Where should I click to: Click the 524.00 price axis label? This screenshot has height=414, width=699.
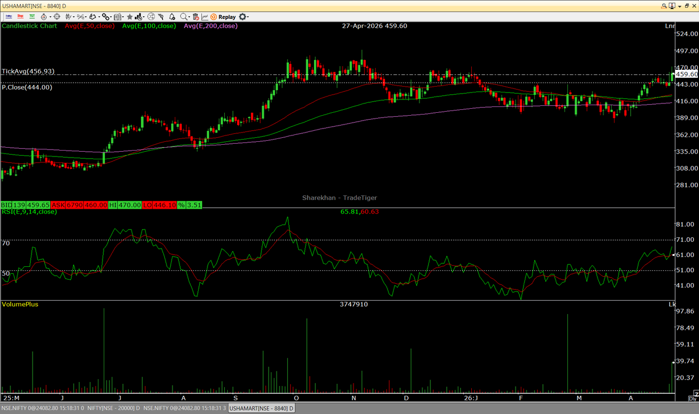[686, 34]
